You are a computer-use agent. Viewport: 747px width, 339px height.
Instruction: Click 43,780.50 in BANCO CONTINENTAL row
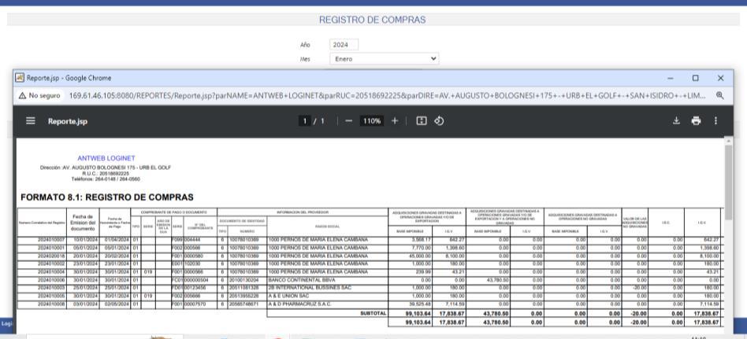(496, 280)
